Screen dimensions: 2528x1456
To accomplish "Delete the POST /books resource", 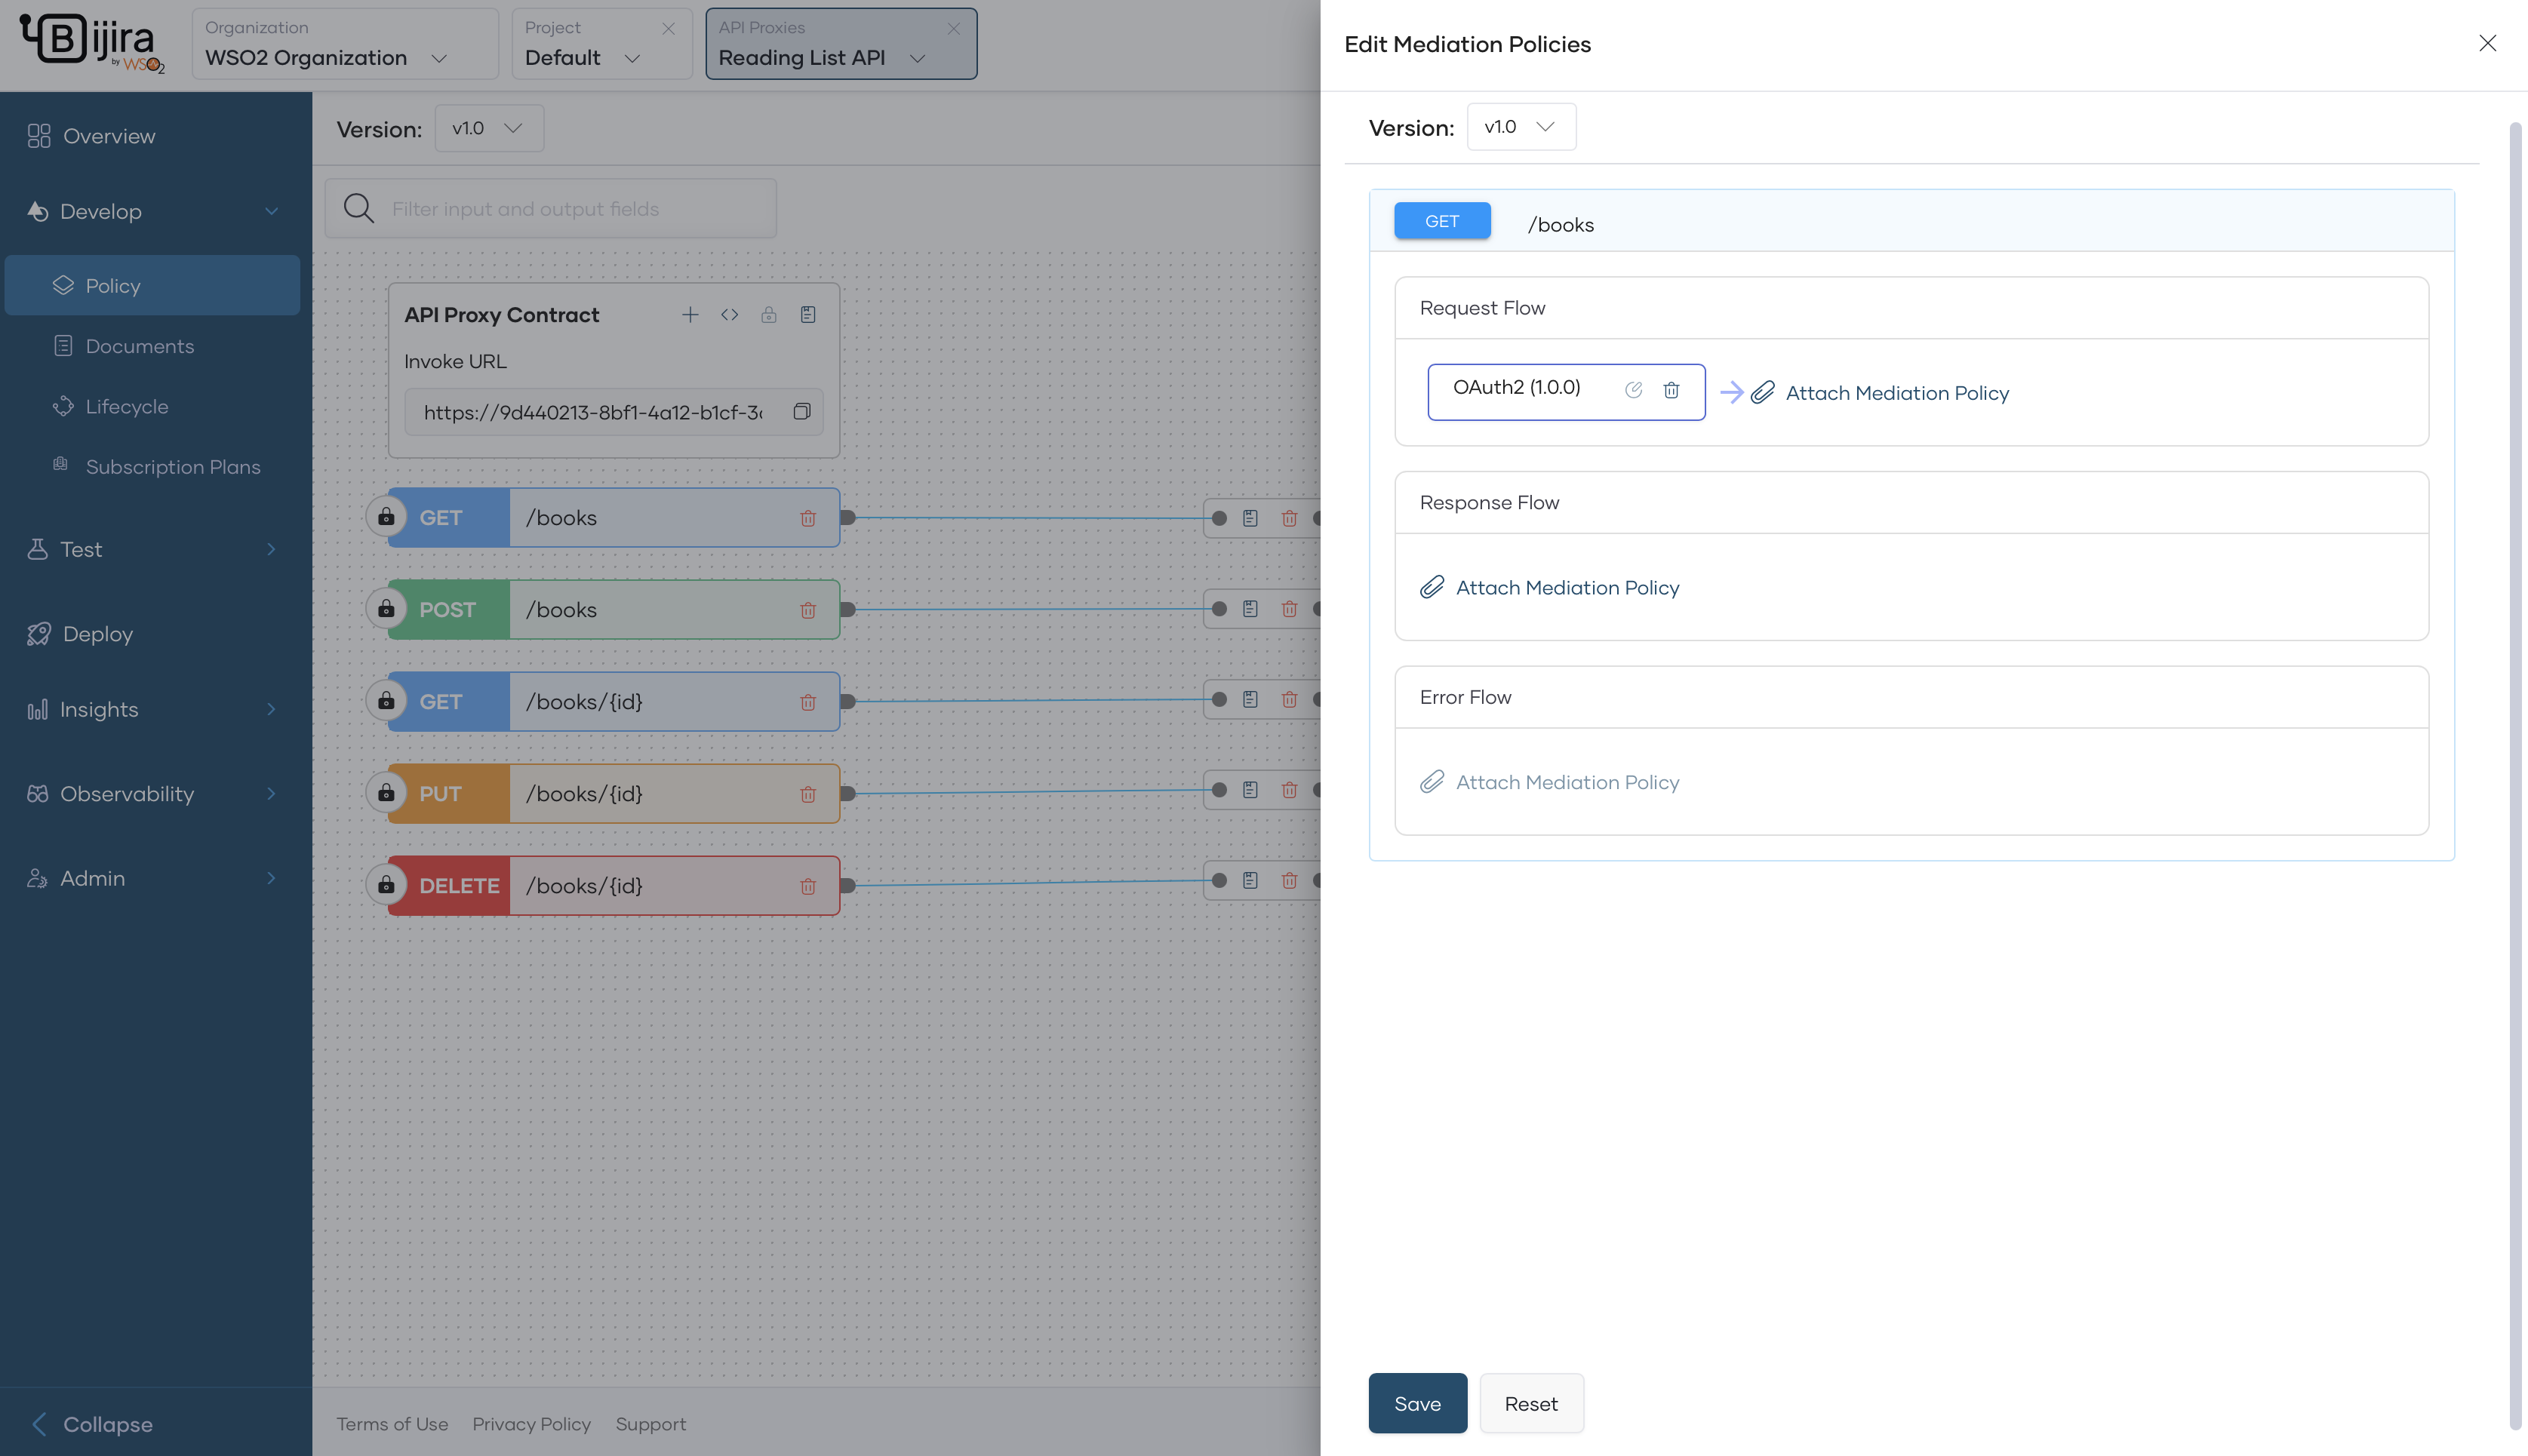I will coord(807,610).
